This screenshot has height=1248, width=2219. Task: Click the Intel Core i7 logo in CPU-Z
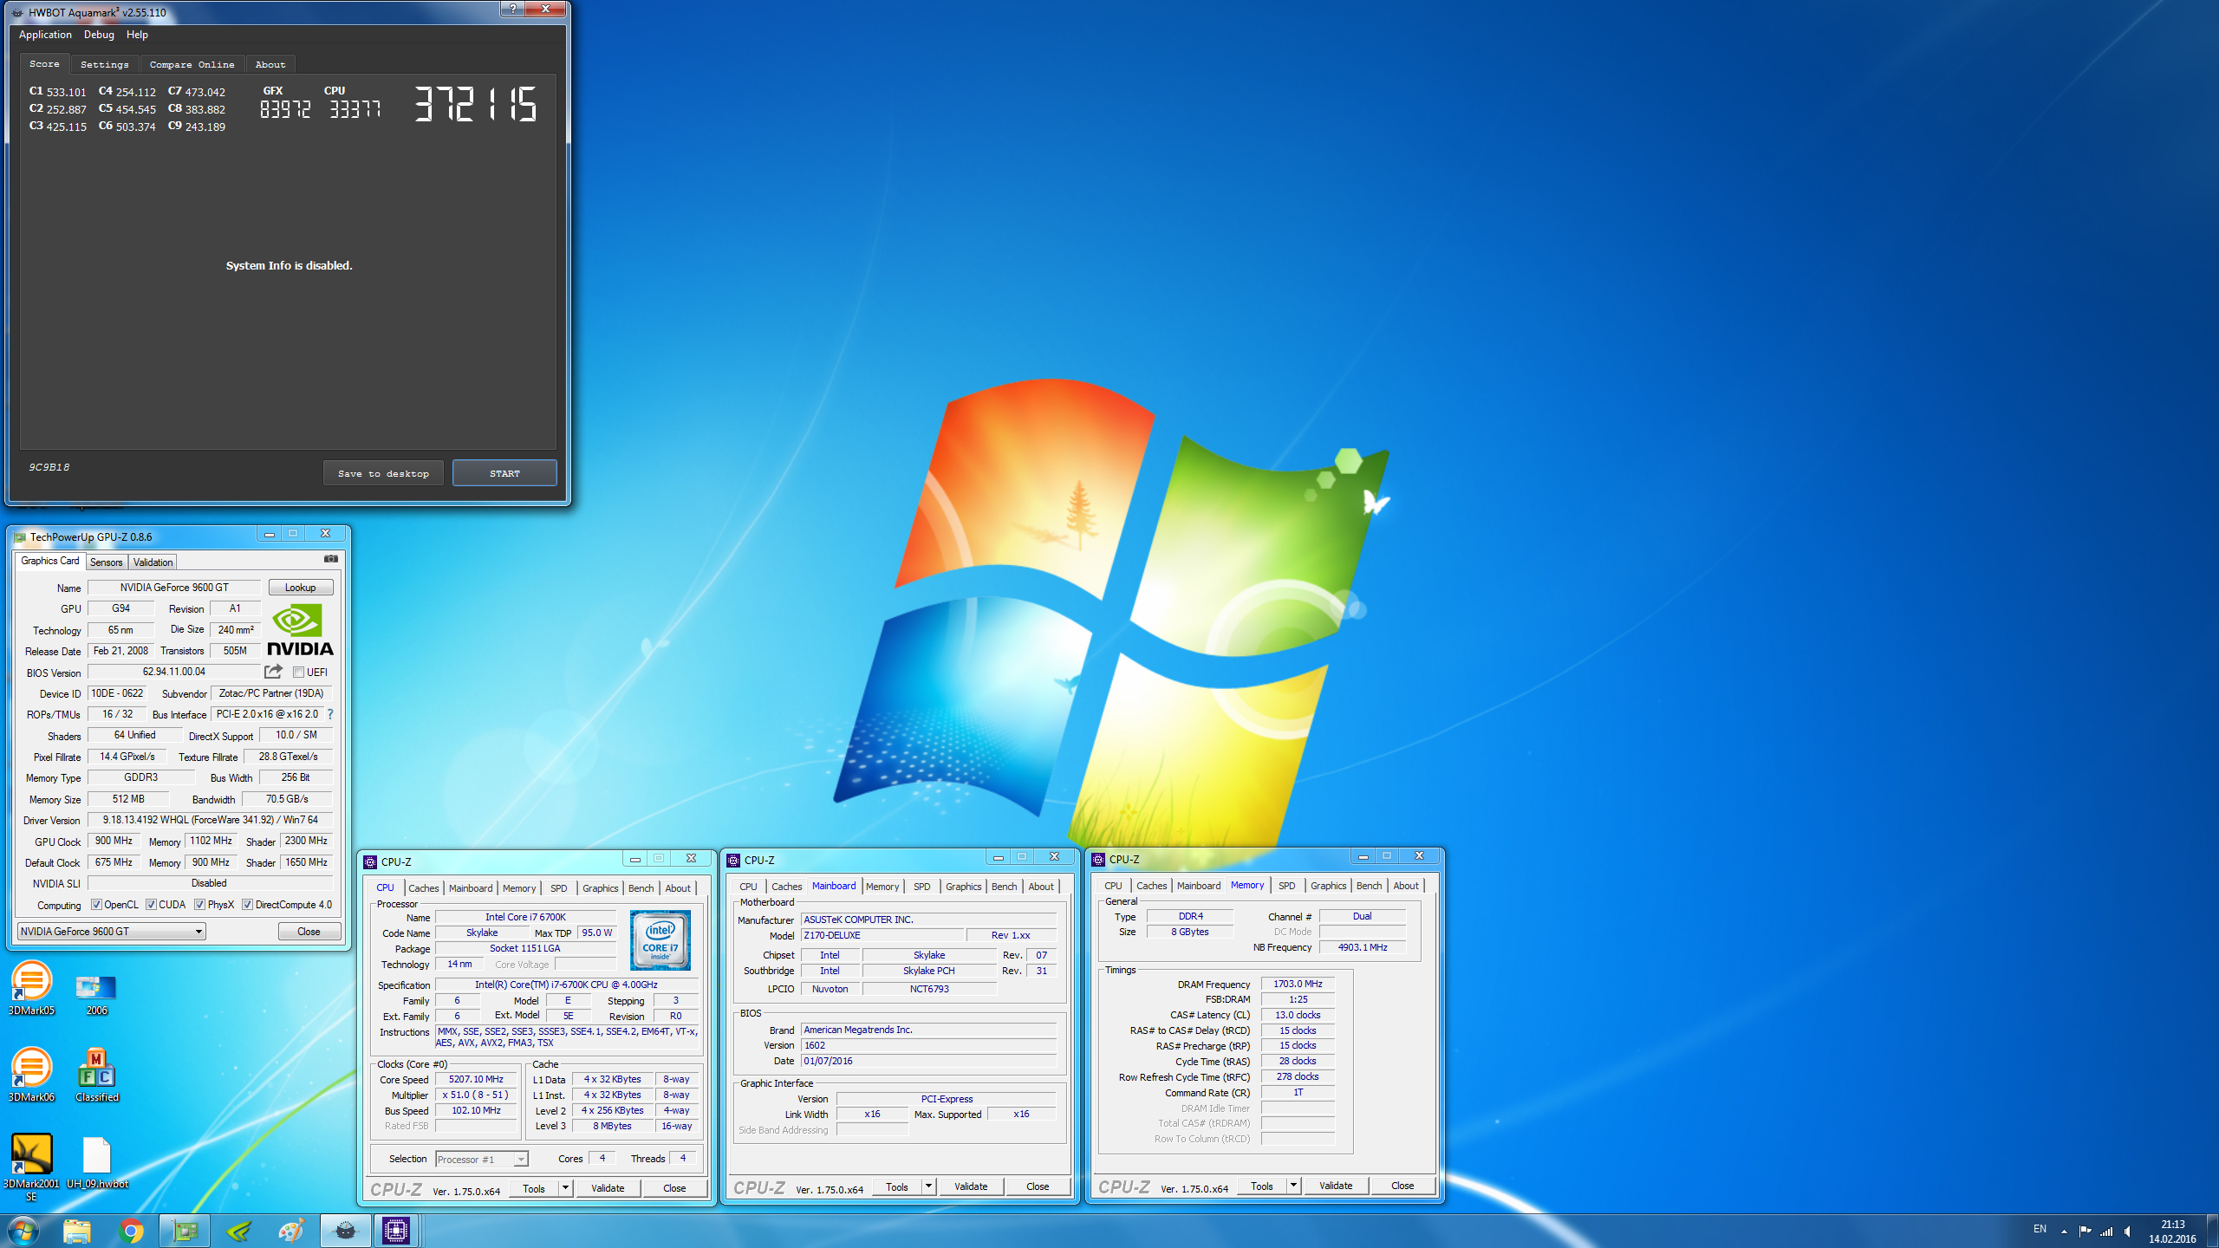click(660, 939)
